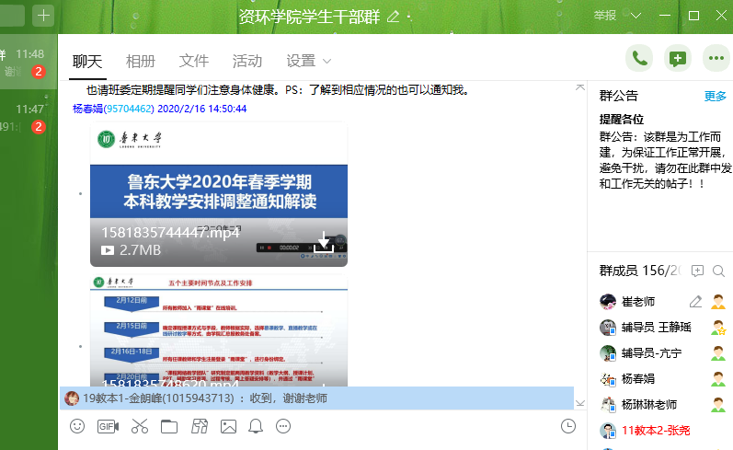The height and width of the screenshot is (450, 733).
Task: Add group member using plus icon
Action: point(697,271)
